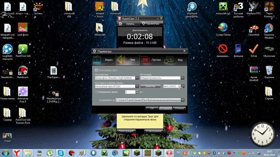The height and width of the screenshot is (157, 280).
Task: Open the .minecraft 456 folder icon
Action: coord(69,10)
